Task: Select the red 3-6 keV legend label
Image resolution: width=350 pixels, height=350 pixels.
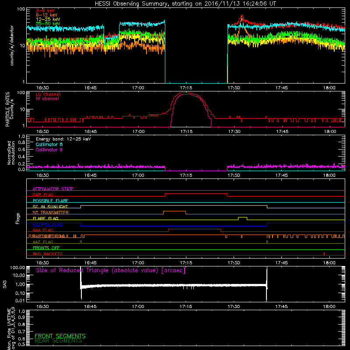Action: 45,10
